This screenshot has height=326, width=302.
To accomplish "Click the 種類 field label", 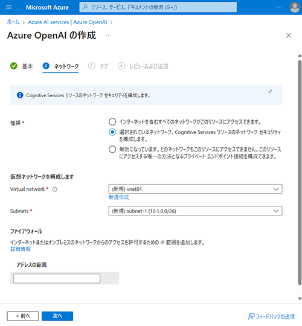I will click(15, 123).
